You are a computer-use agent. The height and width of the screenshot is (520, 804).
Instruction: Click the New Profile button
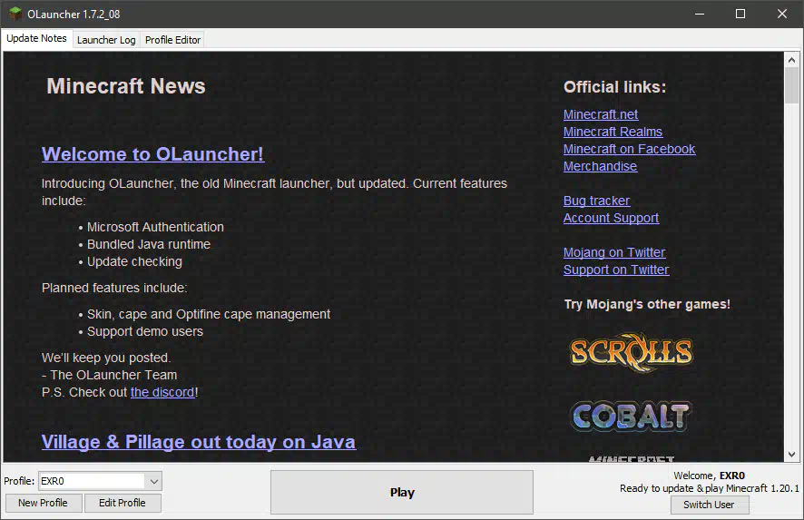tap(43, 503)
